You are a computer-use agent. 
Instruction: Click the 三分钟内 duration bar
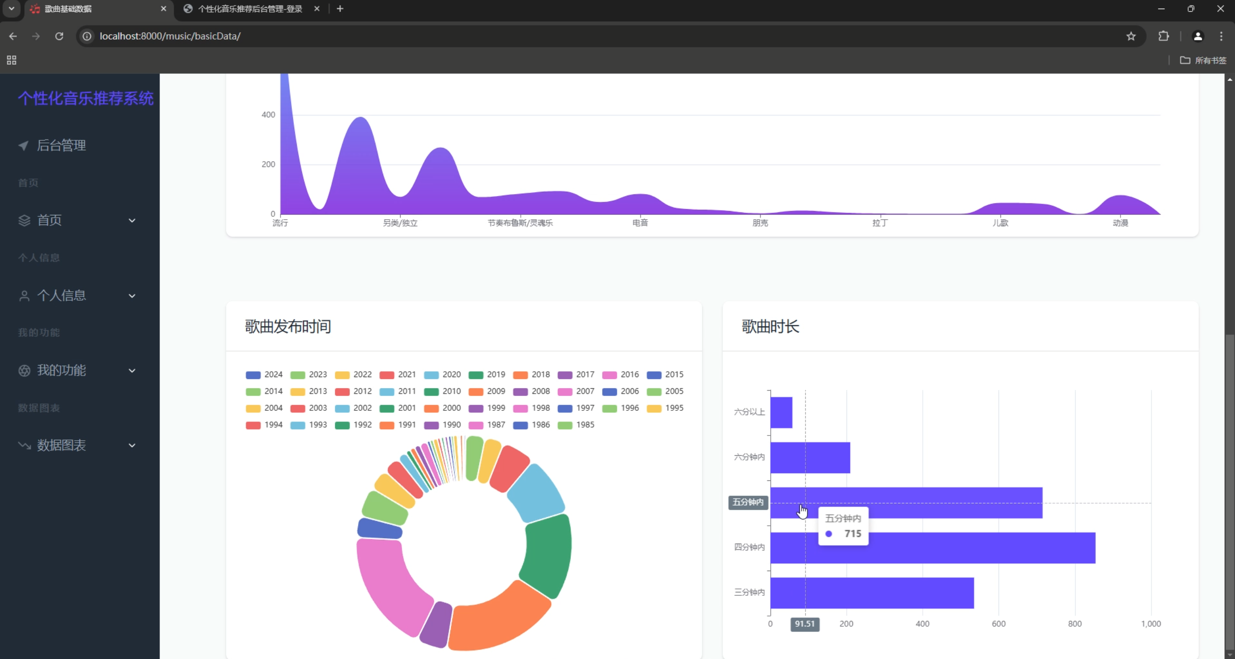point(872,593)
